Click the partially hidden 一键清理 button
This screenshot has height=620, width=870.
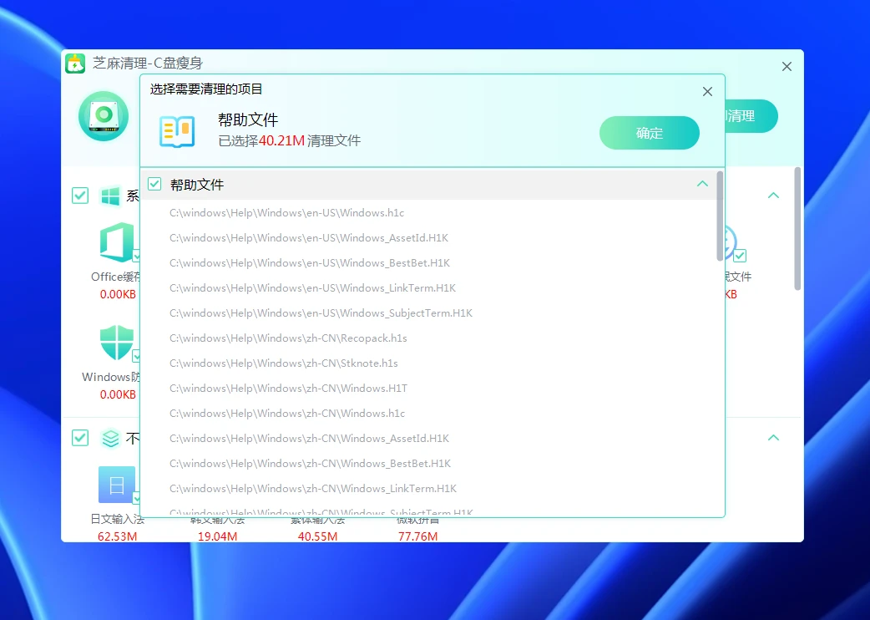pyautogui.click(x=752, y=116)
